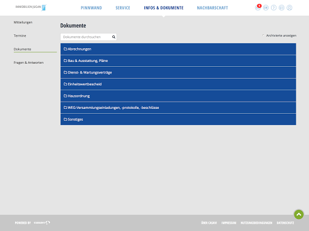Open the messages envelope icon
309x231 pixels.
pos(281,8)
